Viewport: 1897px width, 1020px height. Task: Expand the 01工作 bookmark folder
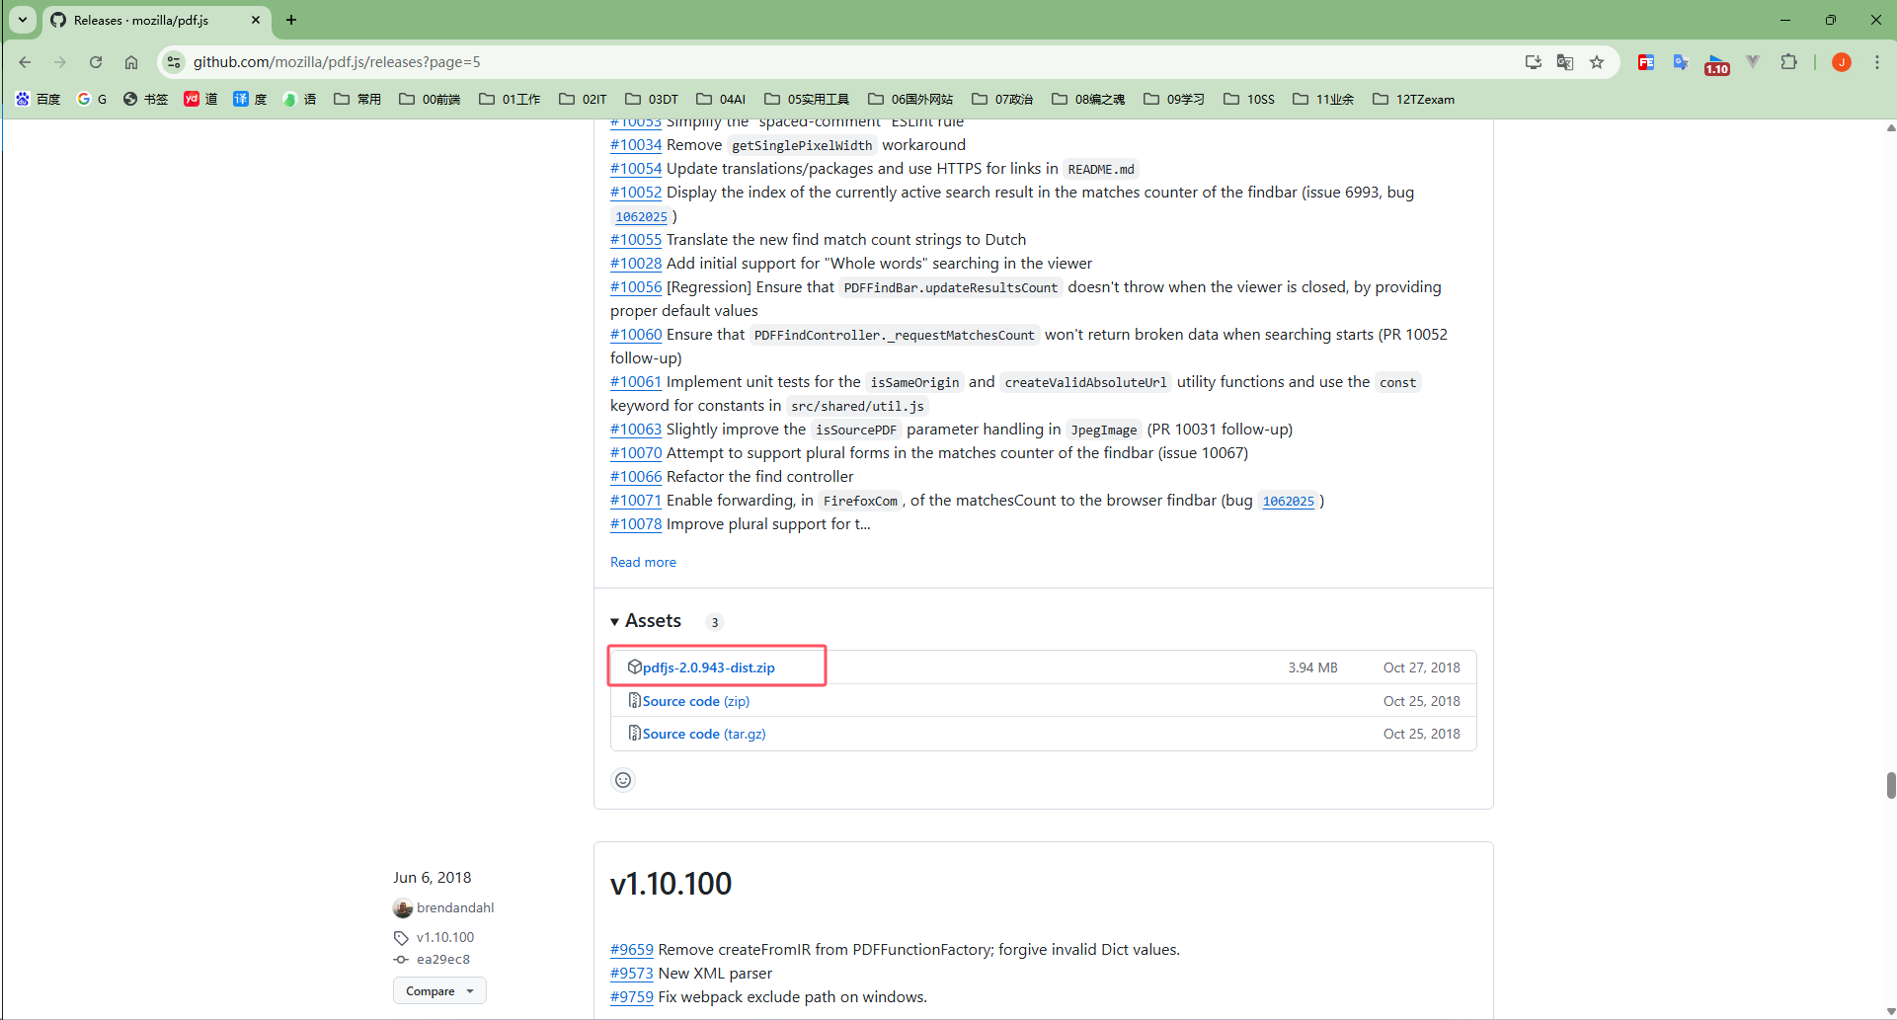coord(510,99)
